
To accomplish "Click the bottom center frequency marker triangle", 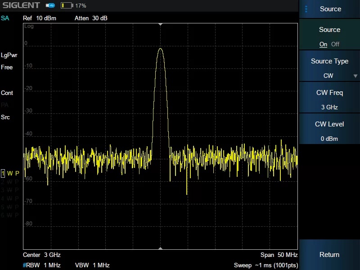I will click(160, 248).
